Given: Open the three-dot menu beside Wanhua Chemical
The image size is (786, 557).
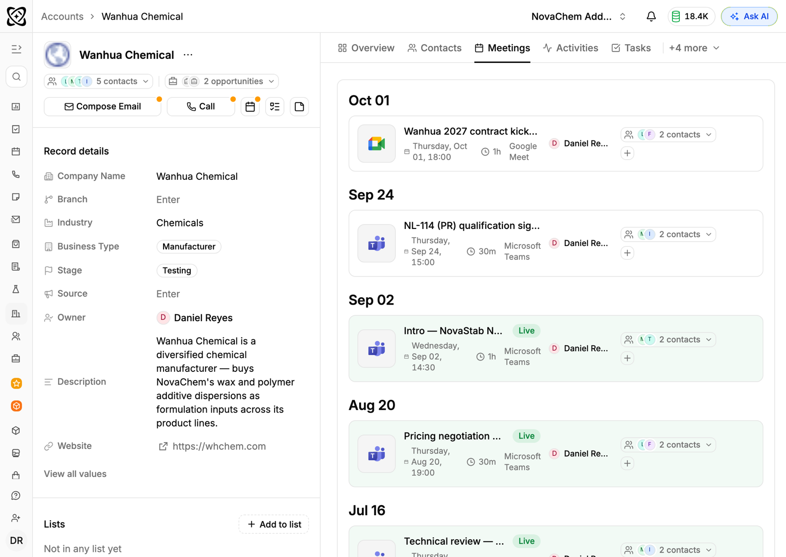Looking at the screenshot, I should 188,55.
